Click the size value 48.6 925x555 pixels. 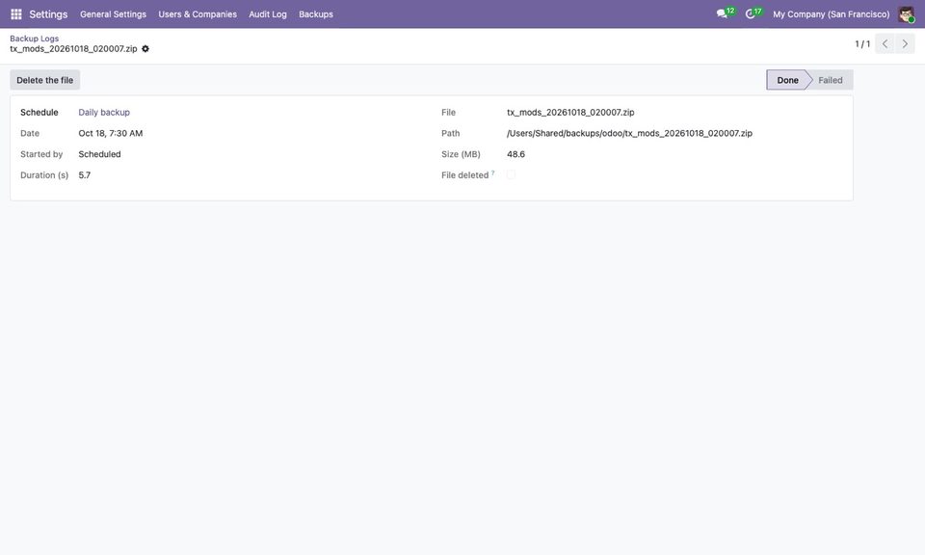[x=515, y=154]
